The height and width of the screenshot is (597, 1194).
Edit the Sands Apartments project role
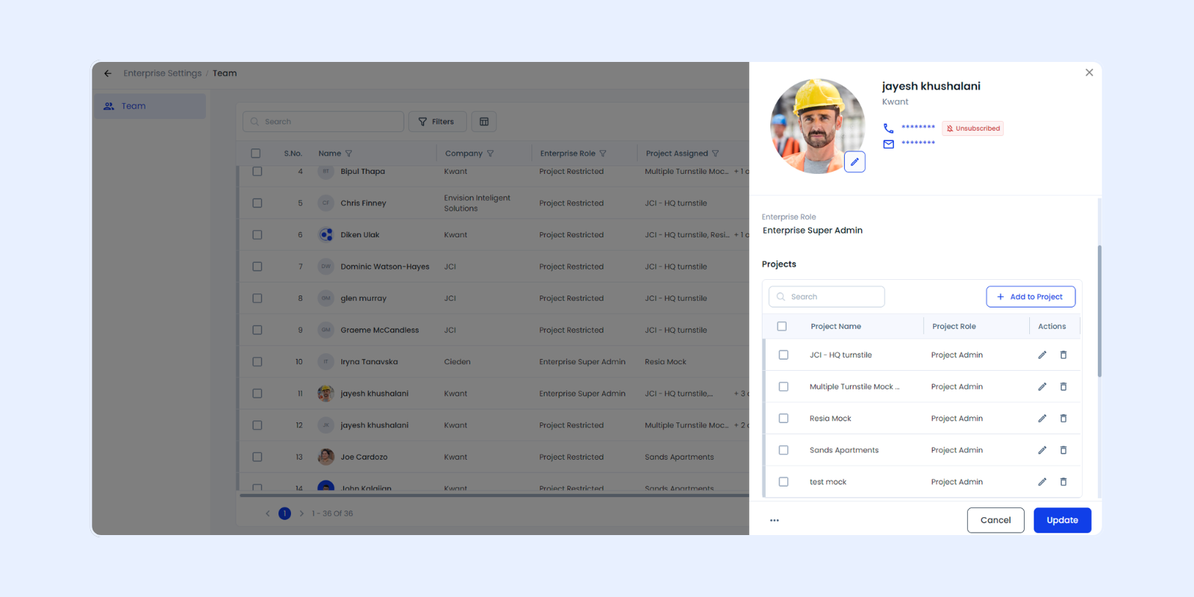[x=1042, y=450]
